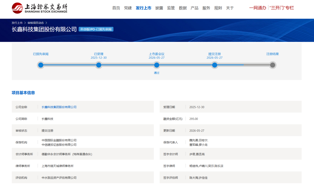Click the 融资金额(亿元) field label

pyautogui.click(x=173, y=119)
